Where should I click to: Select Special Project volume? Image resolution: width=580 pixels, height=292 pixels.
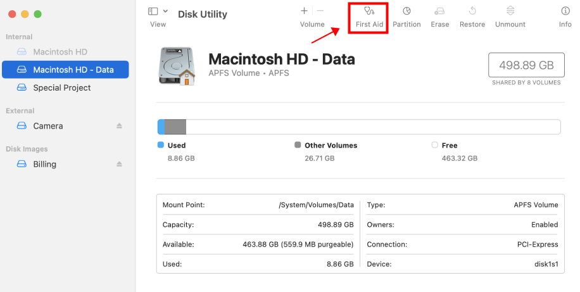coord(61,87)
